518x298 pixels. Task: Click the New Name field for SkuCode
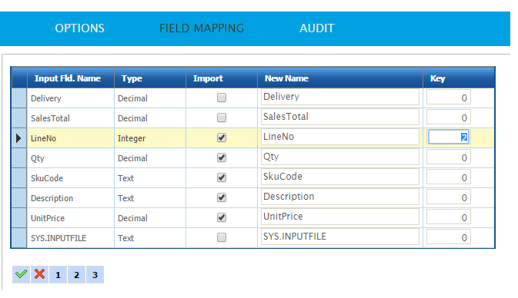pos(340,177)
